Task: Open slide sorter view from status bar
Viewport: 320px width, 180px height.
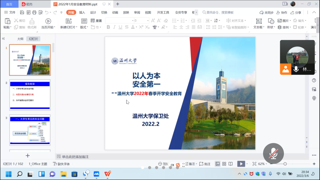Action: (x=224, y=164)
